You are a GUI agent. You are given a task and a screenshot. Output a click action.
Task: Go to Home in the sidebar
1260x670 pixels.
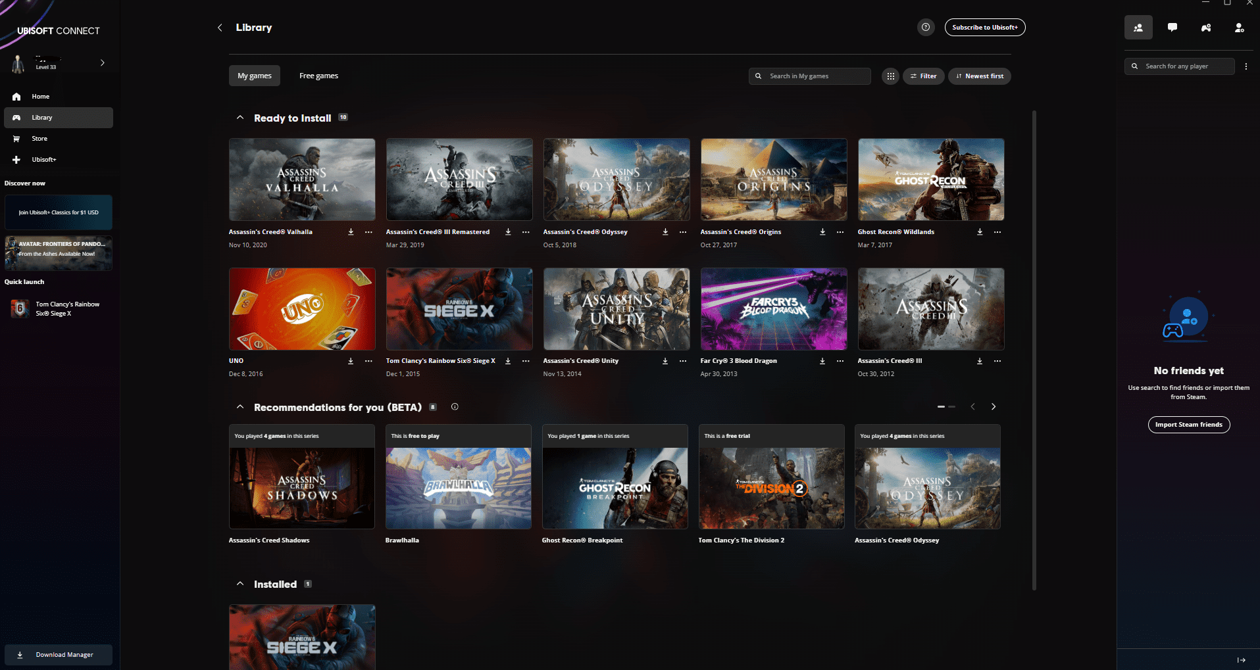click(40, 96)
